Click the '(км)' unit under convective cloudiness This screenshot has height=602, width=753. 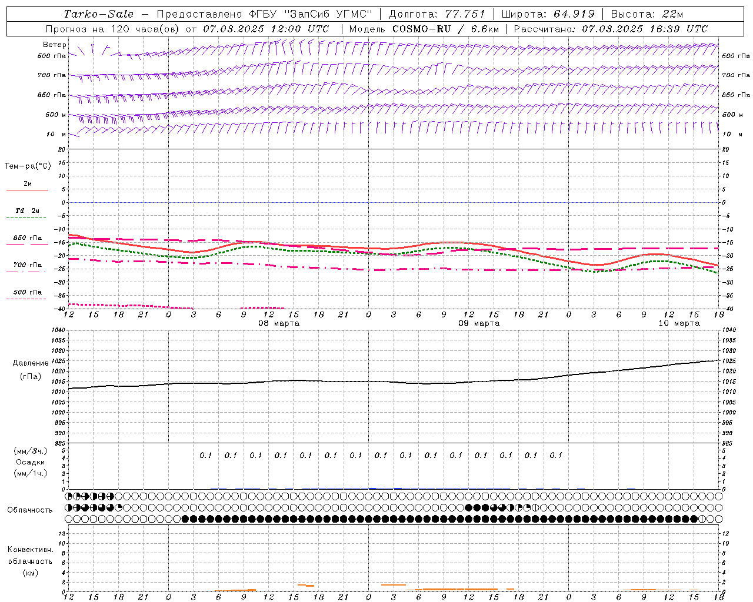coord(30,573)
